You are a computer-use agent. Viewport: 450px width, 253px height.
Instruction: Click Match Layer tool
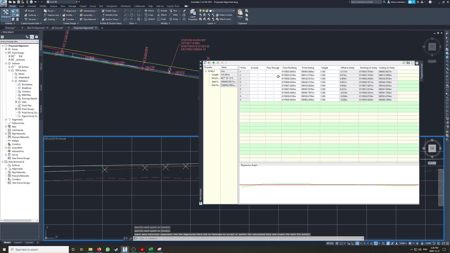pos(223,19)
